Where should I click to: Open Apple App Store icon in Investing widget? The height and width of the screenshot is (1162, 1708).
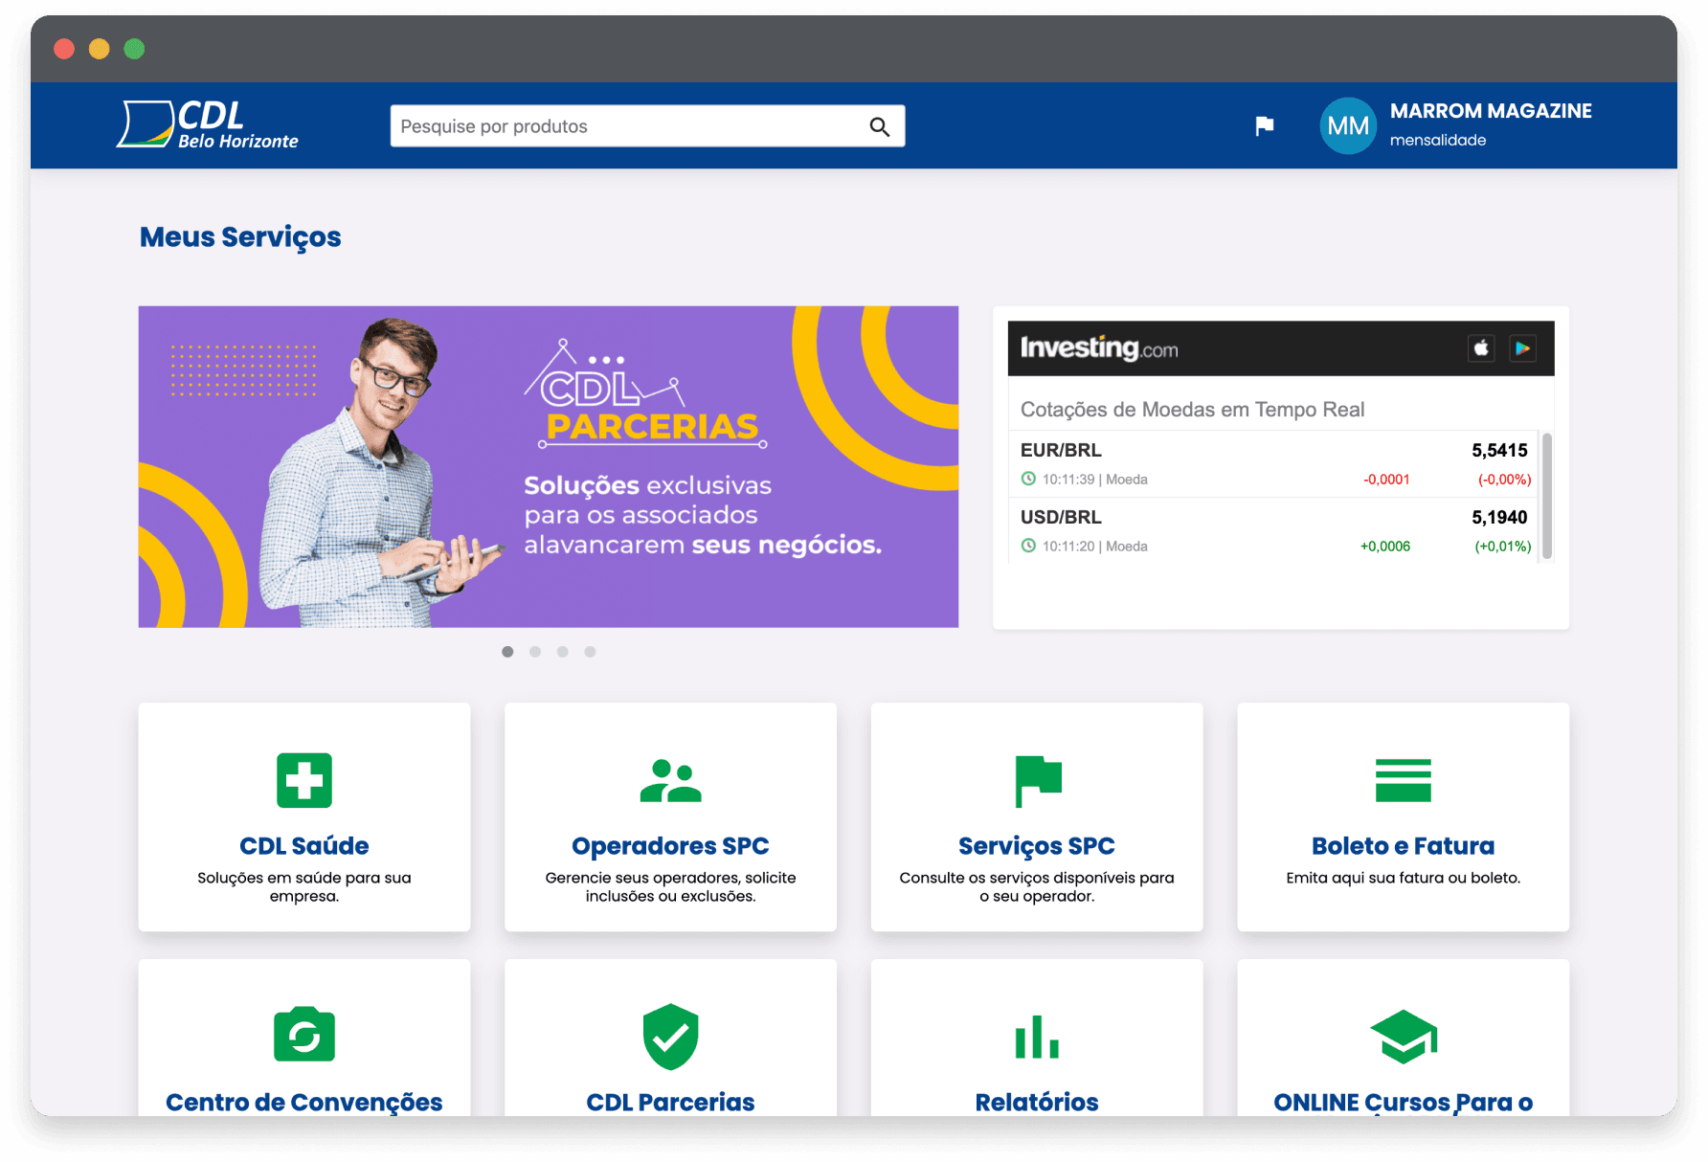(1481, 348)
